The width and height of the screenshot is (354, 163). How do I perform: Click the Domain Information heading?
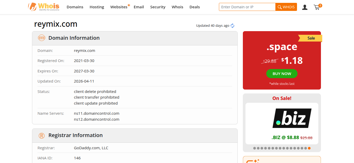point(74,38)
